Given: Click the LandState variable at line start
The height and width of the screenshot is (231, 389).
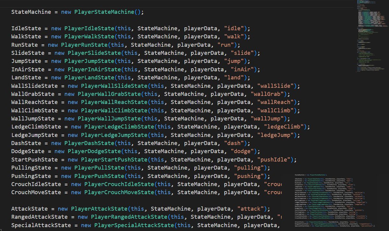Looking at the screenshot, I should (26, 77).
